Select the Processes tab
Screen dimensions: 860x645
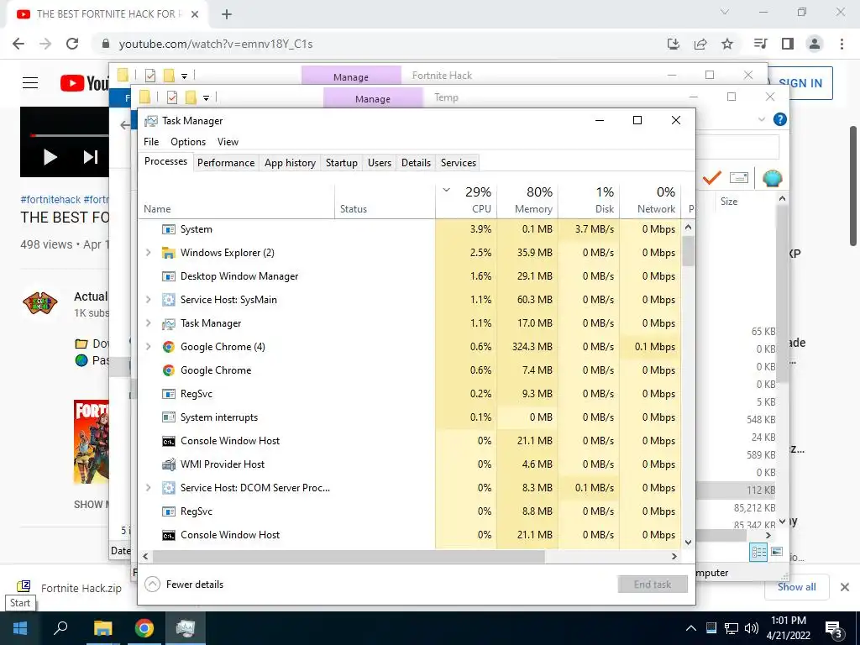point(165,161)
